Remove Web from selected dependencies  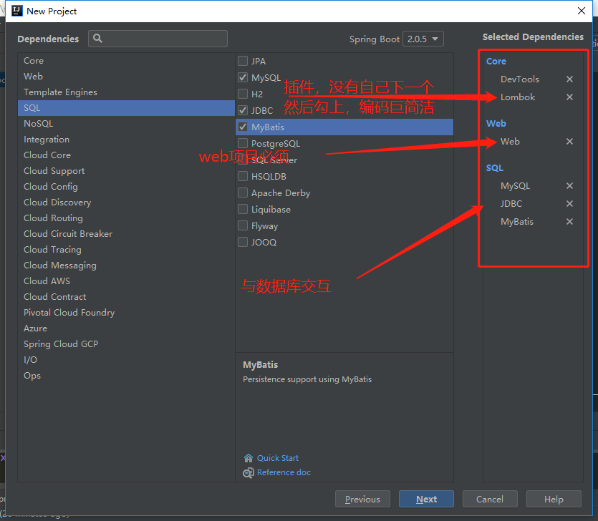[569, 142]
